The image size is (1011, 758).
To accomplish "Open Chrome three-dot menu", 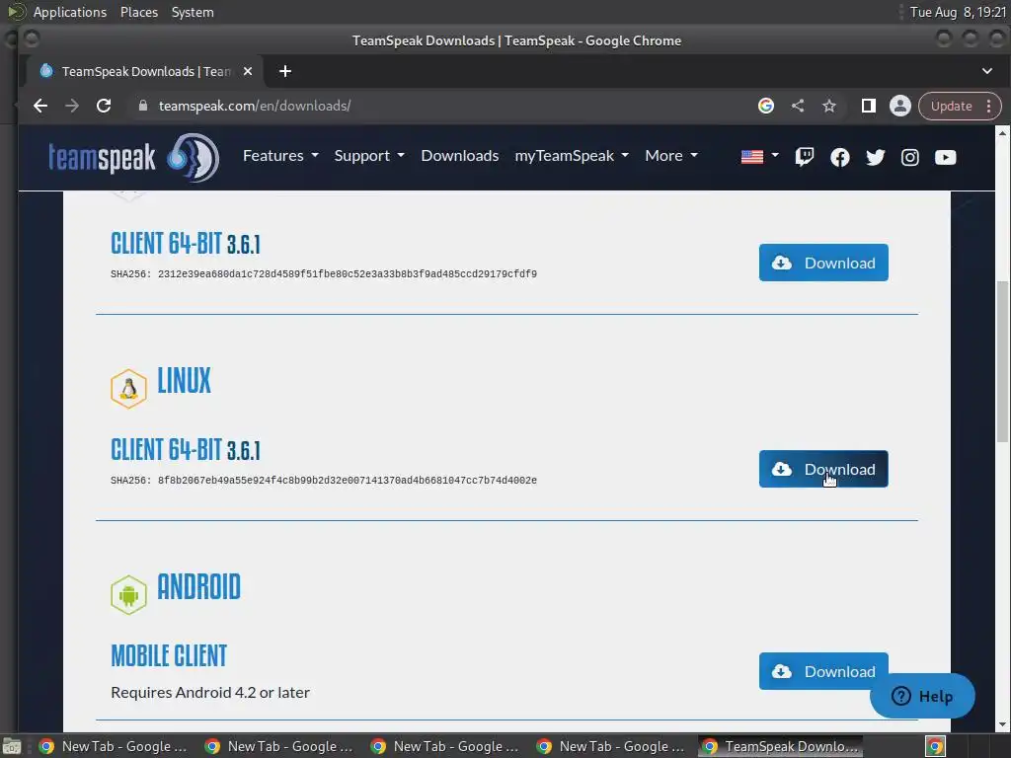I will click(x=989, y=106).
